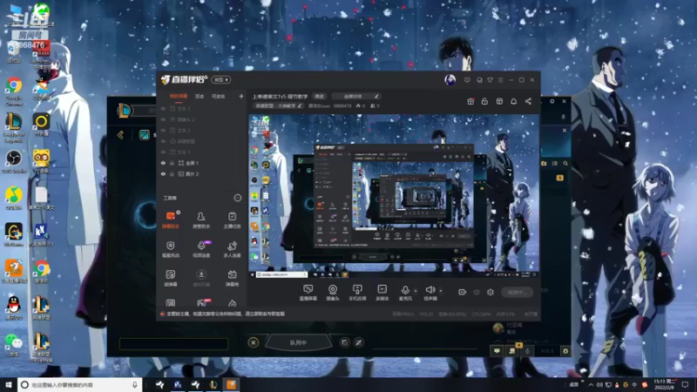This screenshot has height=392, width=697.
Task: Click the stream preview canvas
Action: 394,195
